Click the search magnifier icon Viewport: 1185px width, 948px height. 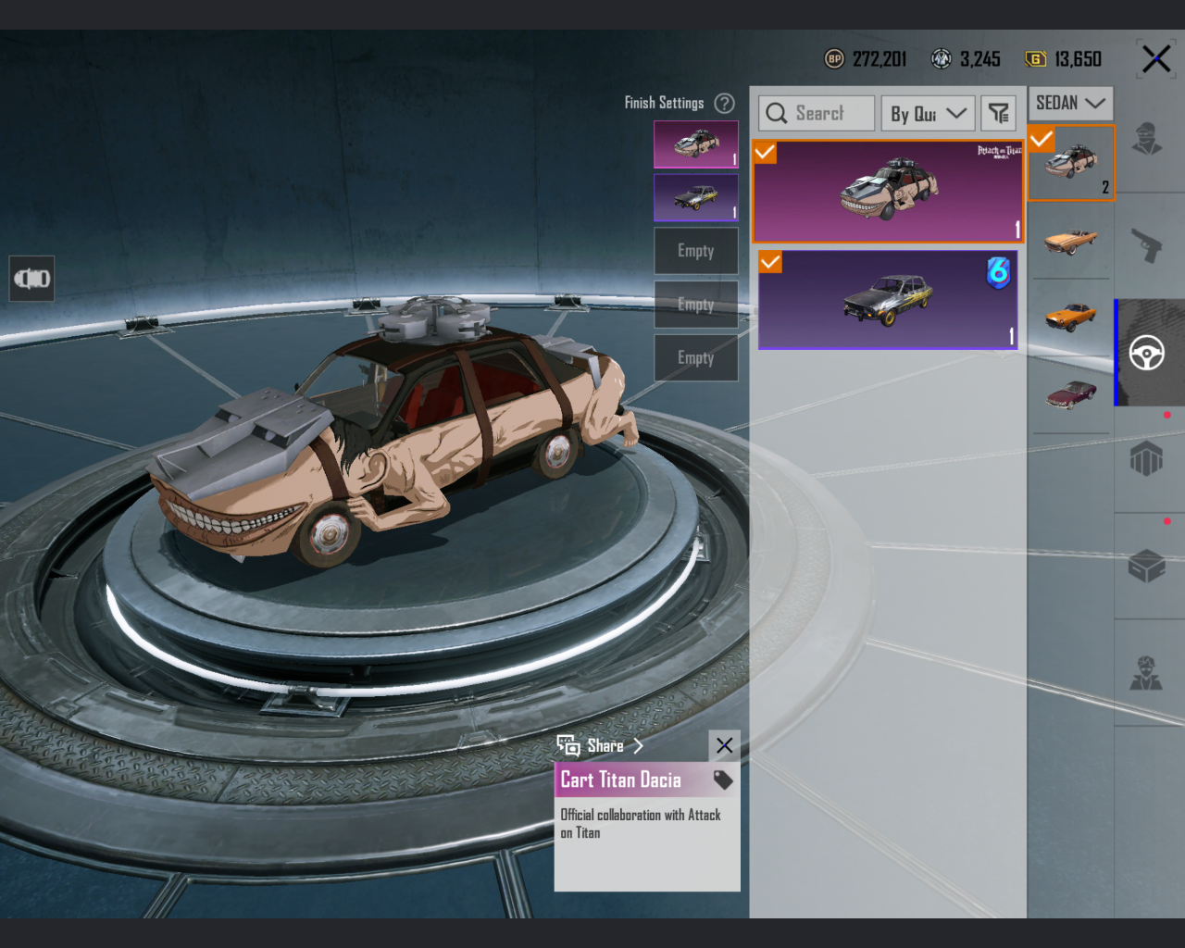click(777, 113)
